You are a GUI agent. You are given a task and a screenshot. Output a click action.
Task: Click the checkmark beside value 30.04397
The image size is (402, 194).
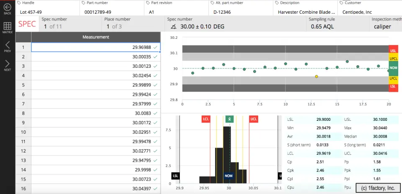coord(156,189)
